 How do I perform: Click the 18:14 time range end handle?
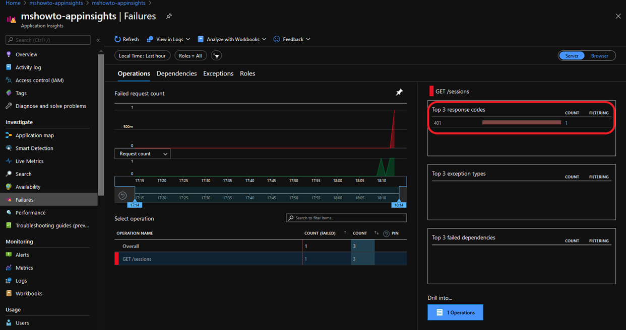click(399, 205)
